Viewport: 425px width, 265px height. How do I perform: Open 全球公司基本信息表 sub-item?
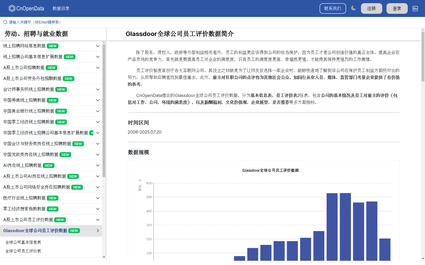click(23, 242)
